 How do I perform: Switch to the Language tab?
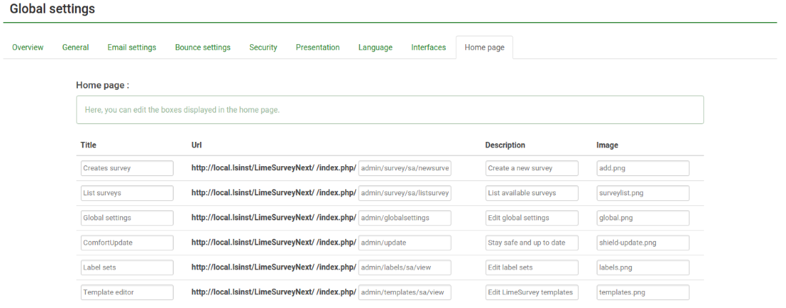click(375, 48)
